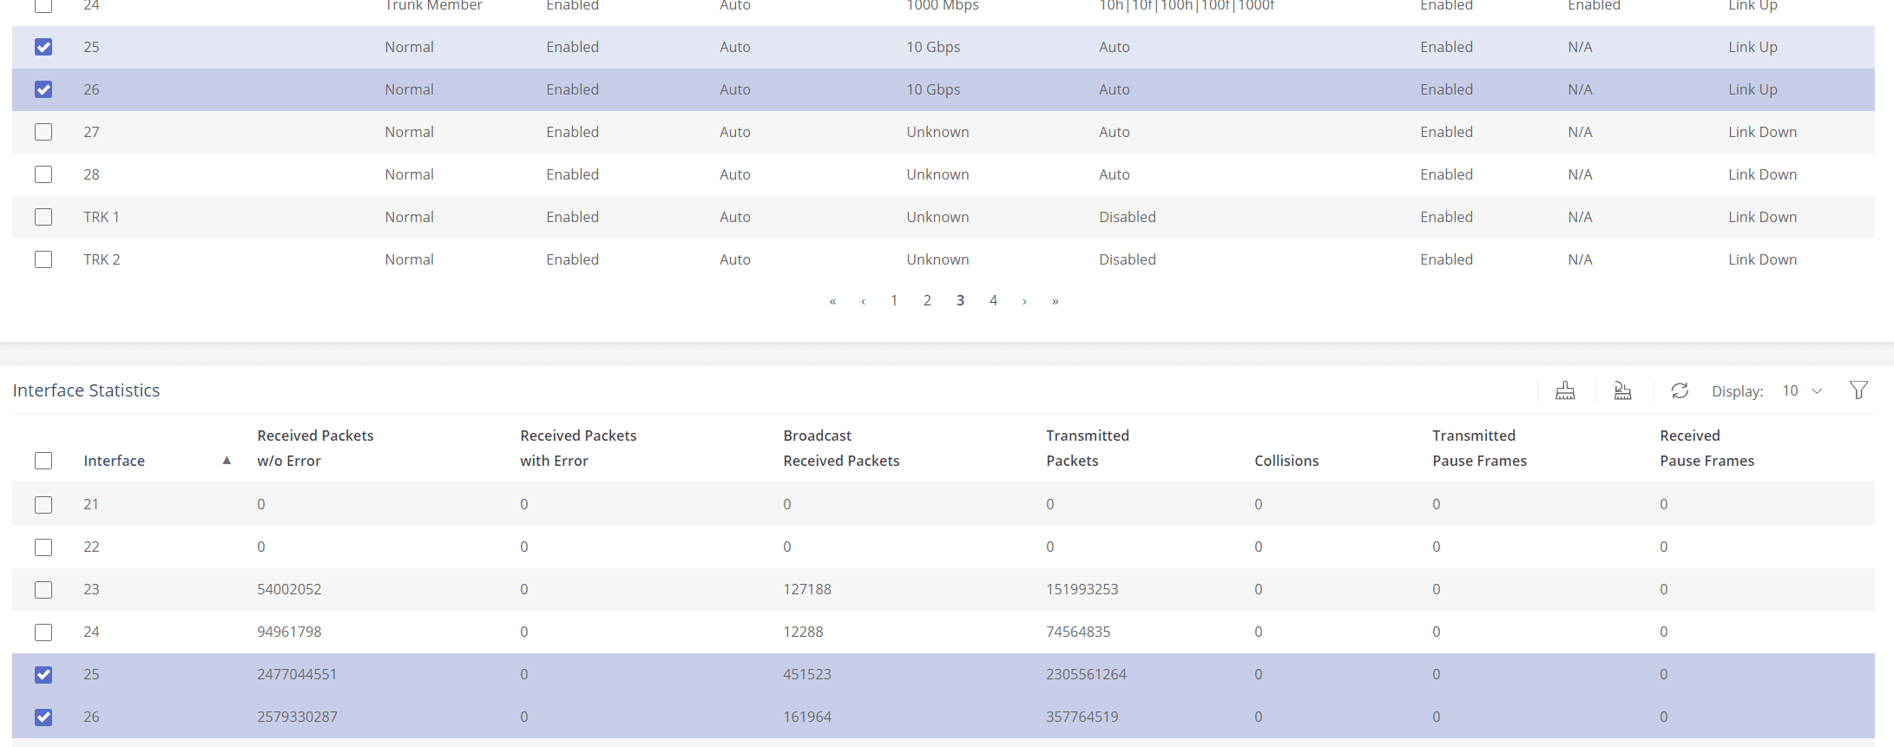Click the clear statistics brush icon
1894x747 pixels.
pyautogui.click(x=1565, y=390)
